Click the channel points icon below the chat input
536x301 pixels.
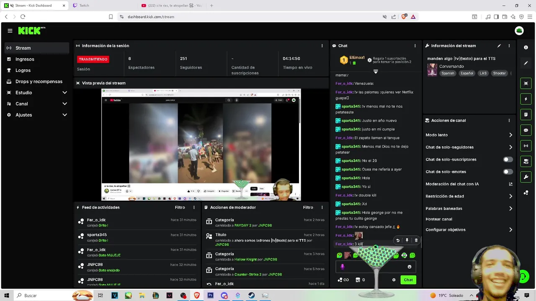pyautogui.click(x=340, y=280)
